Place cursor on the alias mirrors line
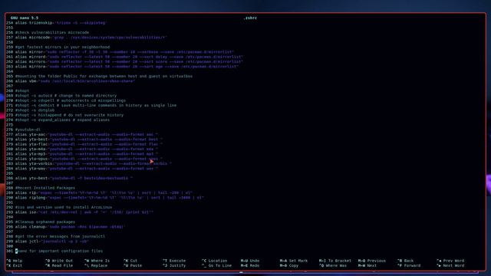This screenshot has height=276, width=491. pos(130,61)
